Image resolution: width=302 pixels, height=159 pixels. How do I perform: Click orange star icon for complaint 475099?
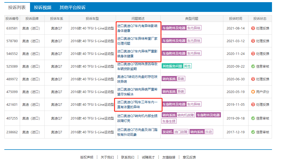click(253, 92)
